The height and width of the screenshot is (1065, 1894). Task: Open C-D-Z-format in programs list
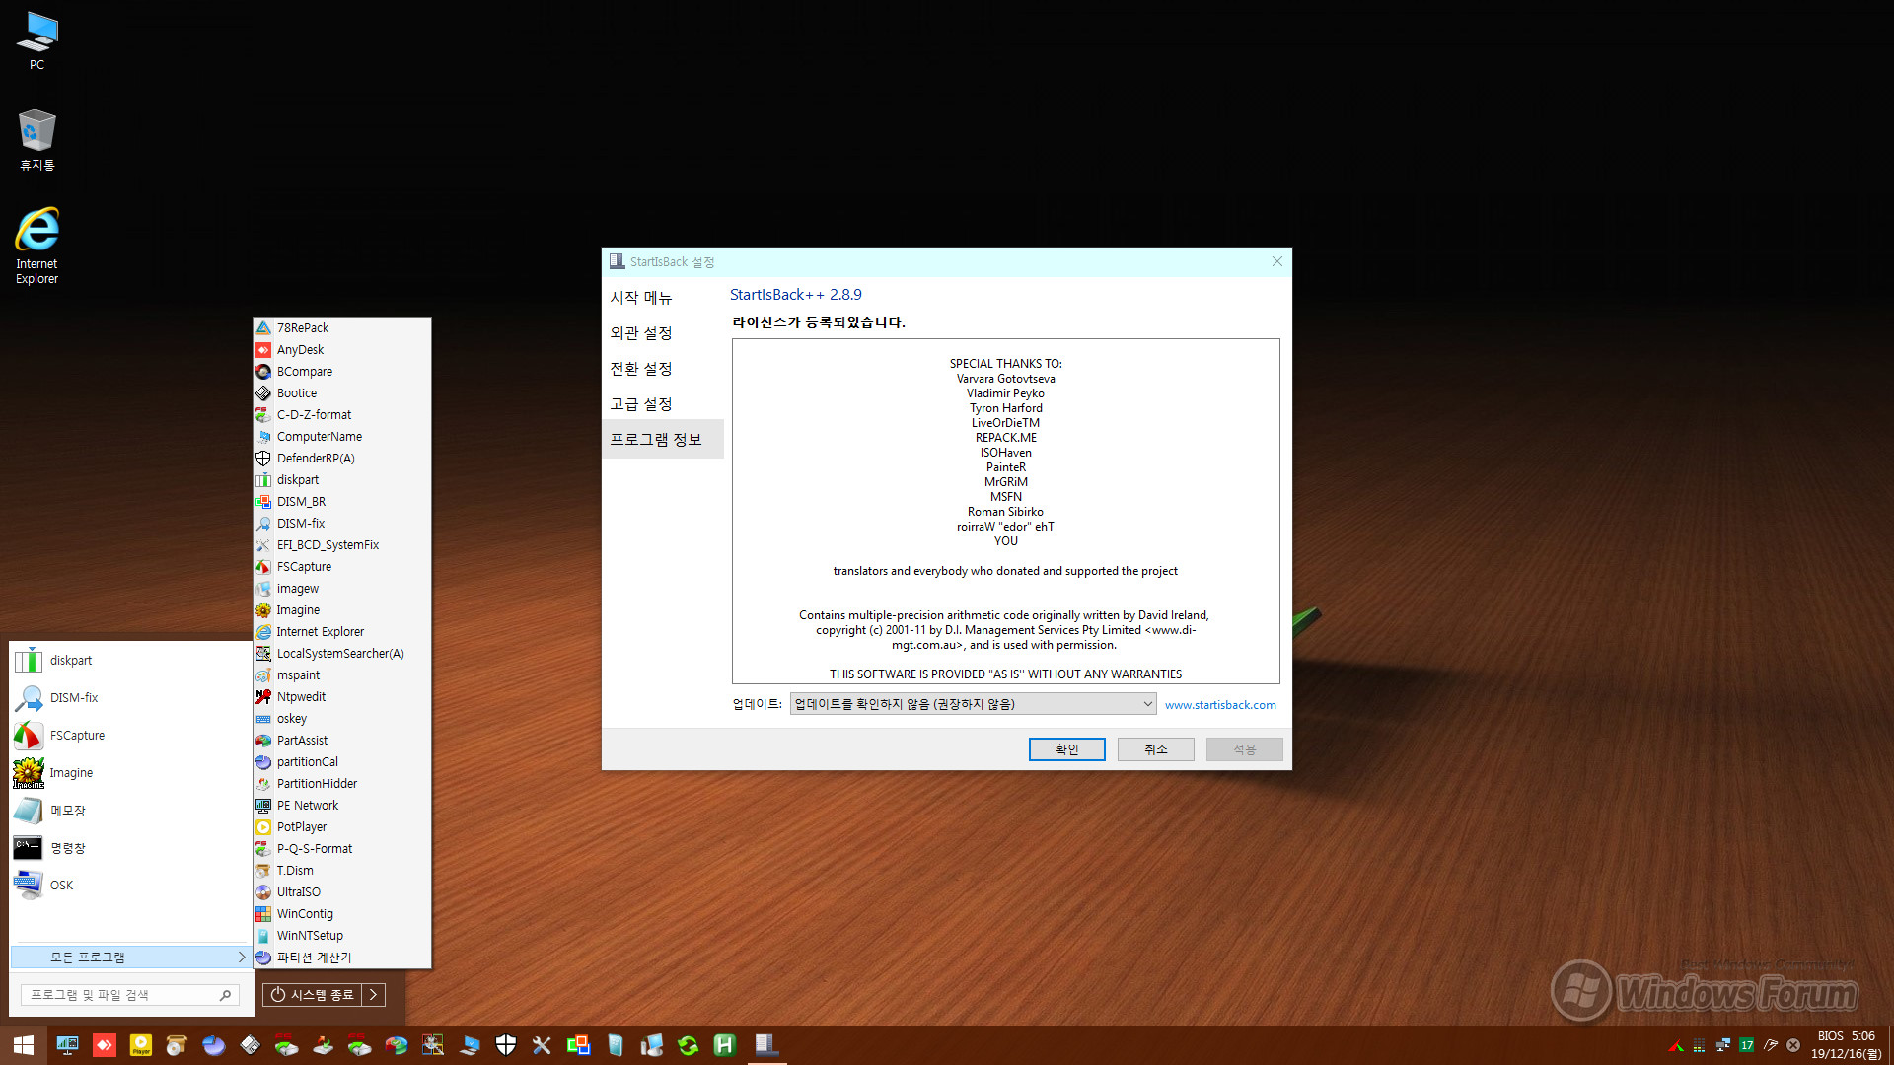[x=341, y=415]
